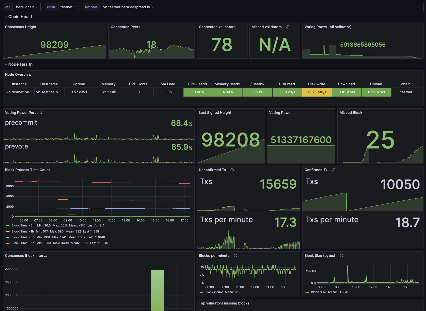
Task: Click the Voting Power Percent panel title
Action: (23, 113)
